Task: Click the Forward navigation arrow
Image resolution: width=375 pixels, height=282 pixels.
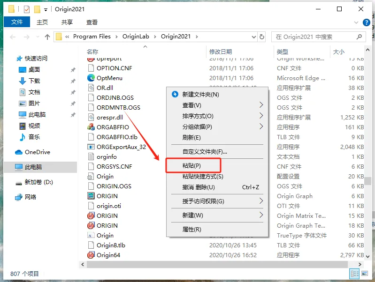Action: [x=27, y=37]
